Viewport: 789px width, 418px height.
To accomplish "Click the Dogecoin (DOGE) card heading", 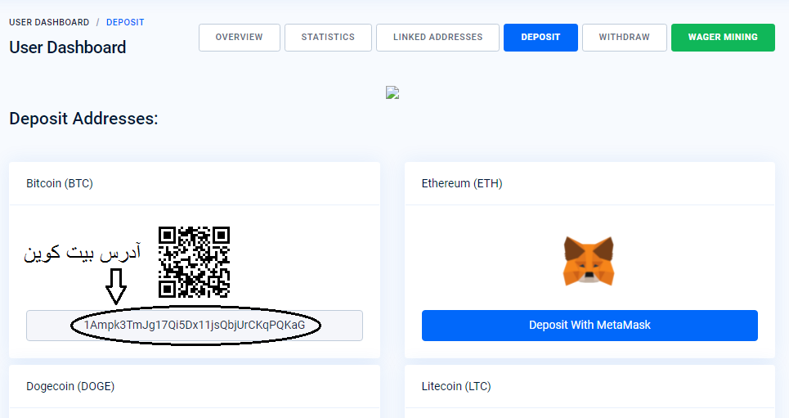I will pyautogui.click(x=70, y=386).
